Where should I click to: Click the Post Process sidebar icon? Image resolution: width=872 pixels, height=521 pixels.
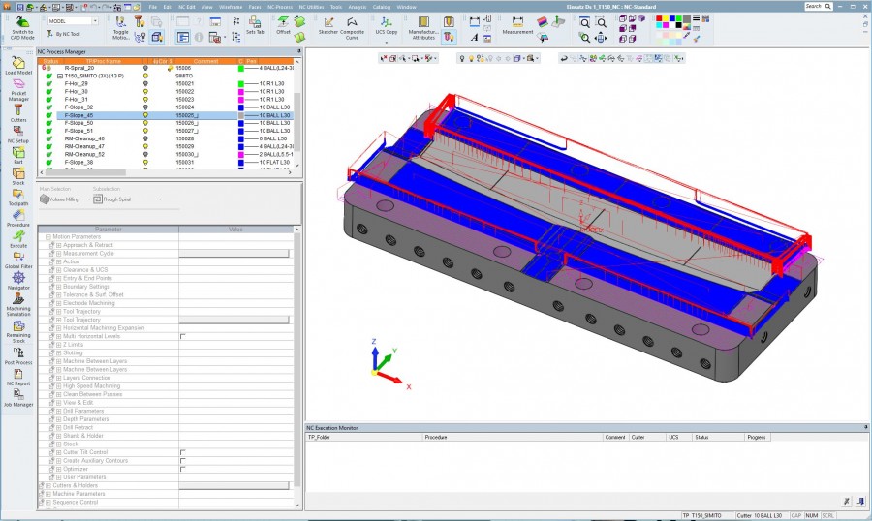pos(18,353)
